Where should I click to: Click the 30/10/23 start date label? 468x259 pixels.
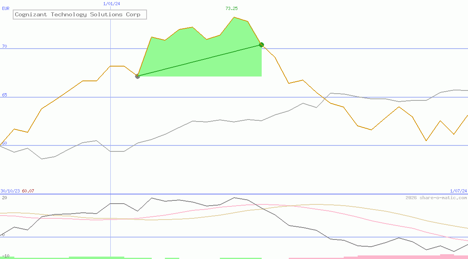(x=10, y=191)
